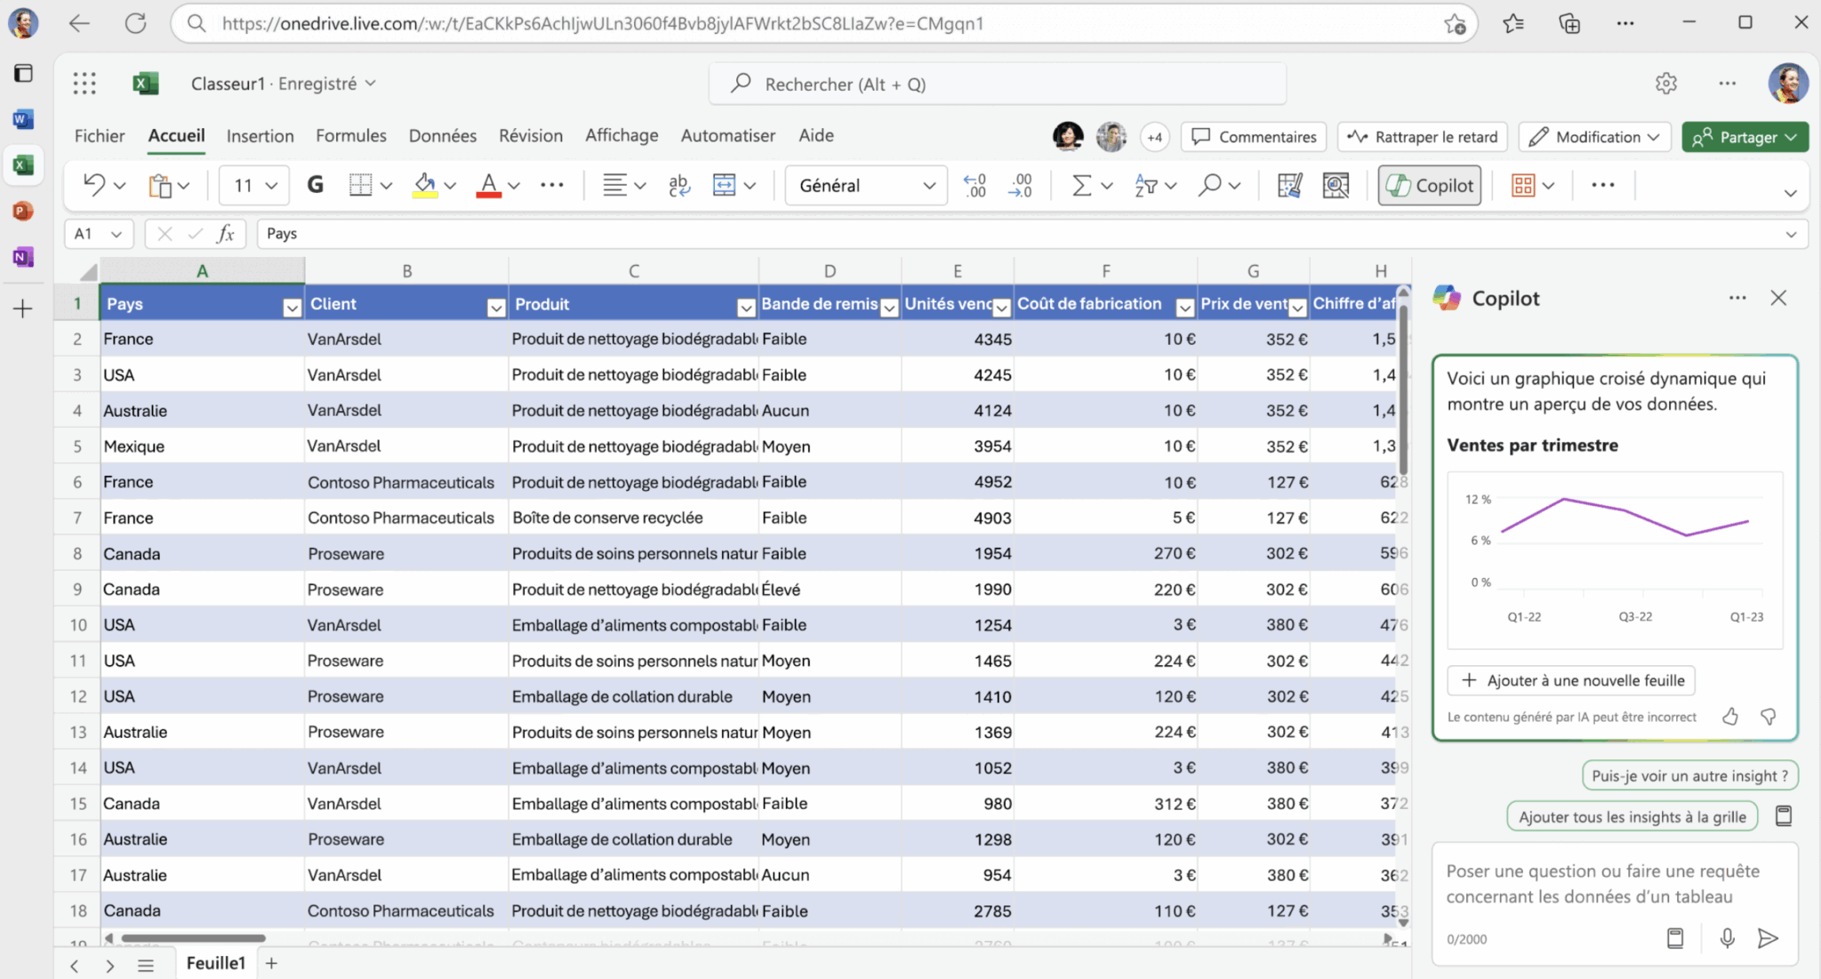Click the find magnifier icon in ribbon

[x=1209, y=185]
